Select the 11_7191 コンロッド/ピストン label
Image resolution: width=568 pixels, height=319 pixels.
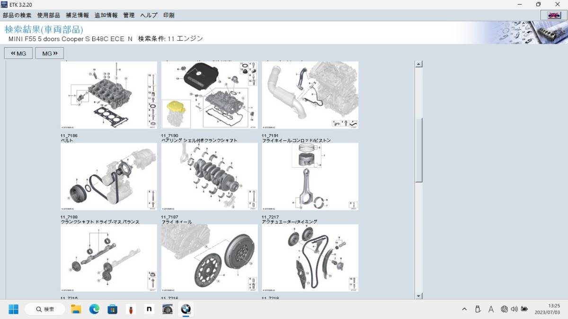tap(296, 138)
